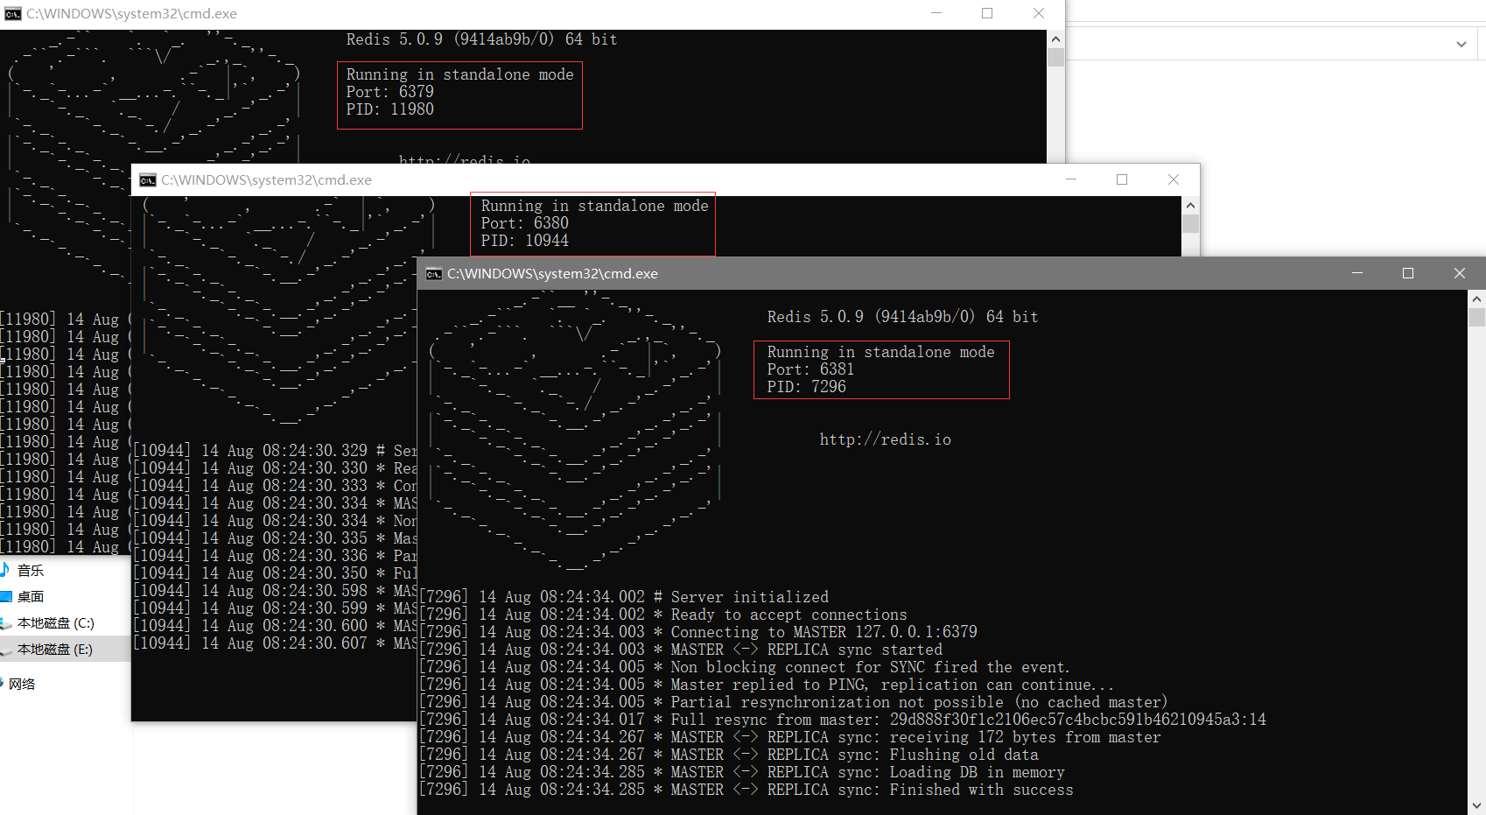This screenshot has height=815, width=1486.
Task: Close the Redis 6380 console window
Action: pyautogui.click(x=1174, y=179)
